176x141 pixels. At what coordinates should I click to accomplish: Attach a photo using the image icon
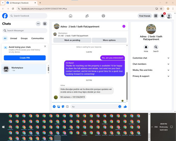click(x=58, y=106)
